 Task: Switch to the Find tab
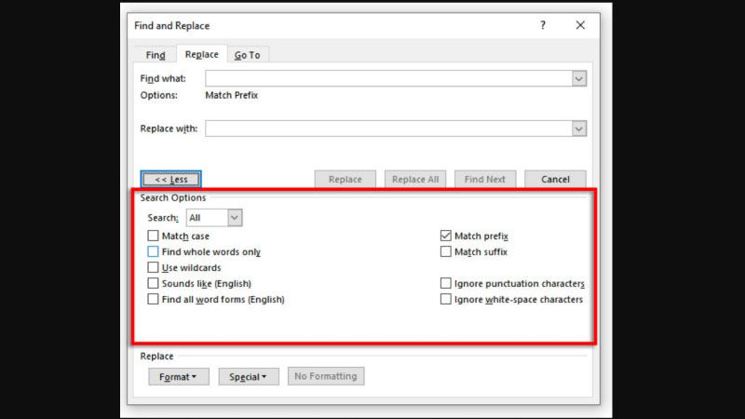[156, 55]
